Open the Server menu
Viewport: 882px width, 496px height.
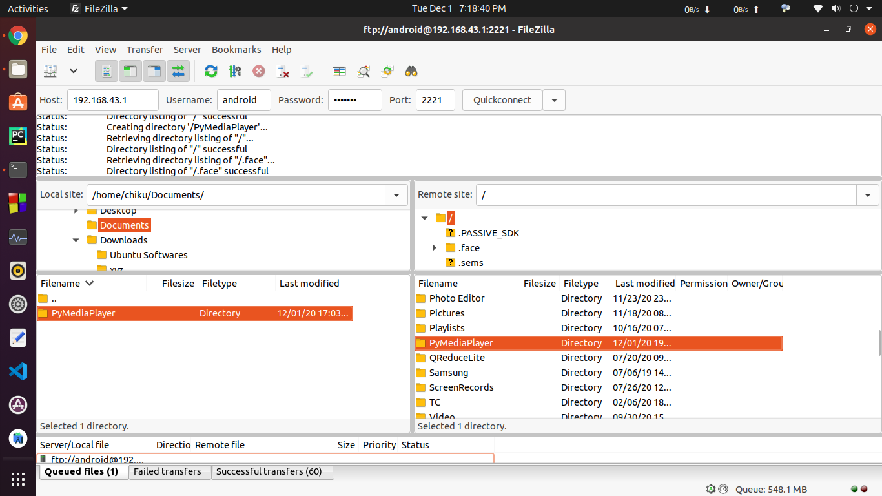187,50
